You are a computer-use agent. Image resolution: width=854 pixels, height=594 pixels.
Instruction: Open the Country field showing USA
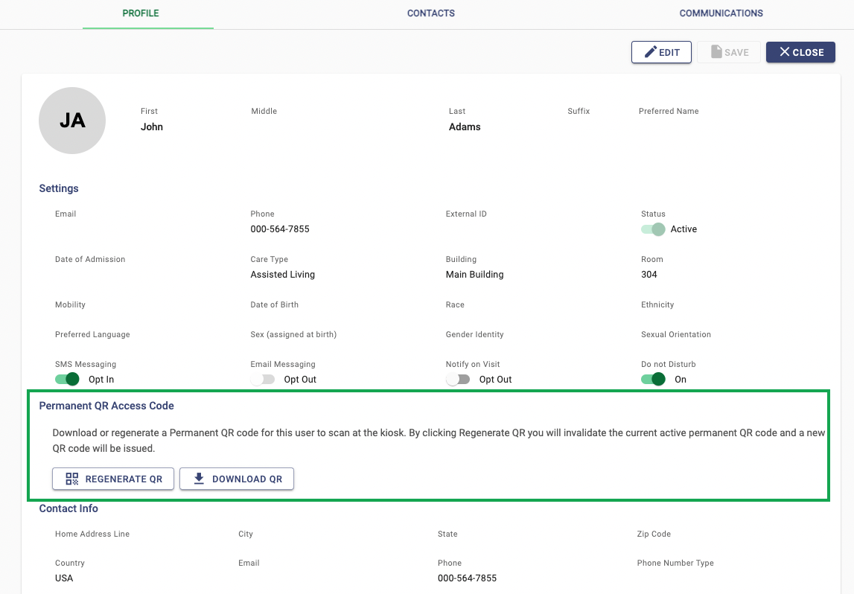(64, 578)
